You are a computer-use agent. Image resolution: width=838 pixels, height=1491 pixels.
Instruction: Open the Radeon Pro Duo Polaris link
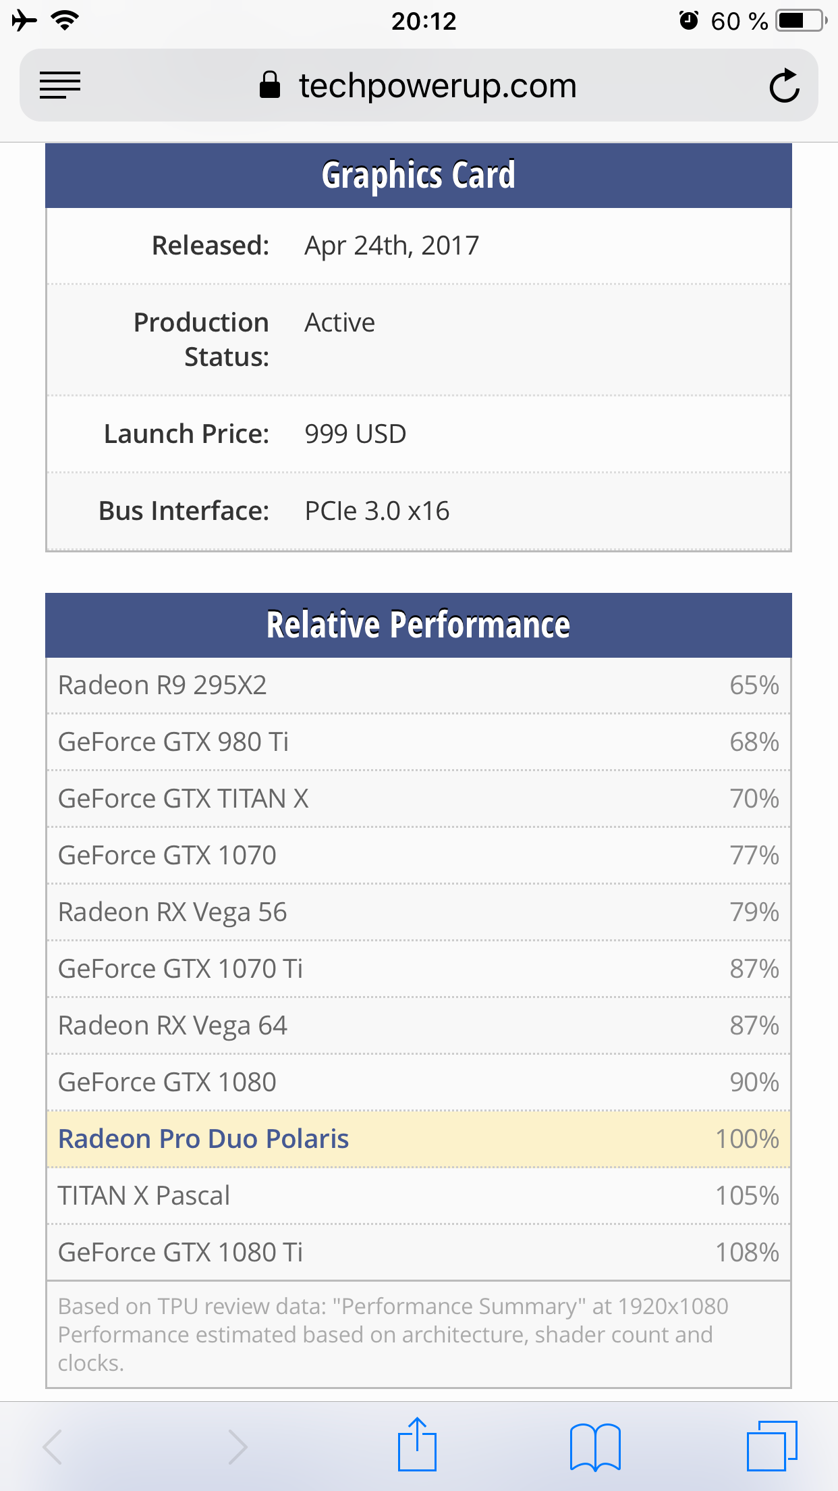pos(203,1139)
